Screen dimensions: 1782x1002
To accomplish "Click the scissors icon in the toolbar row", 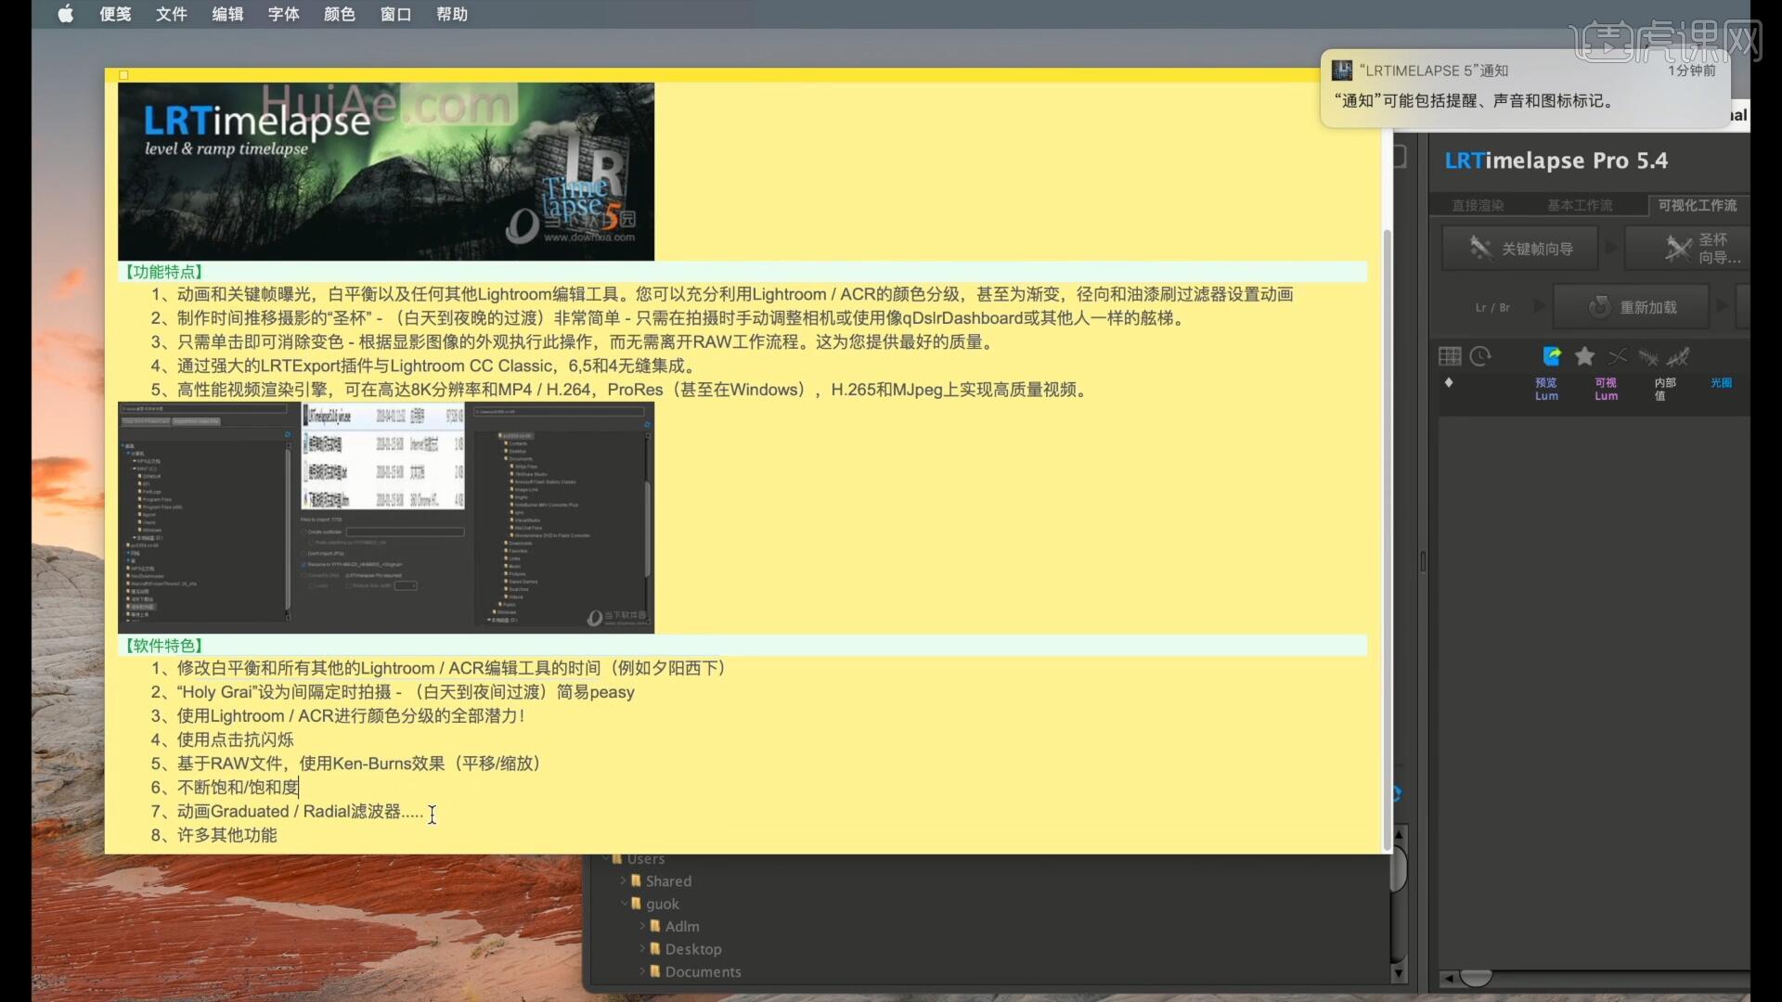I will click(x=1617, y=356).
